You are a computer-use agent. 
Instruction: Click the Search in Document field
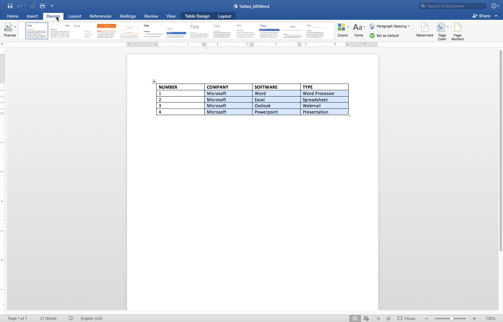pyautogui.click(x=453, y=6)
